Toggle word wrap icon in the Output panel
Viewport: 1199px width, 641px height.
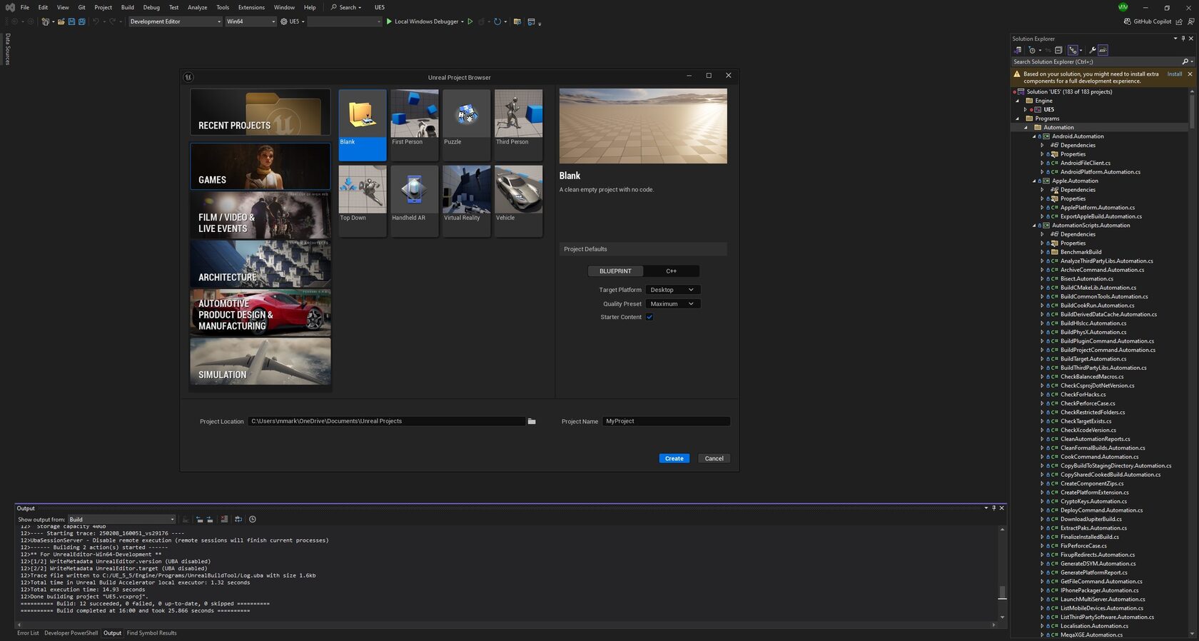(238, 519)
